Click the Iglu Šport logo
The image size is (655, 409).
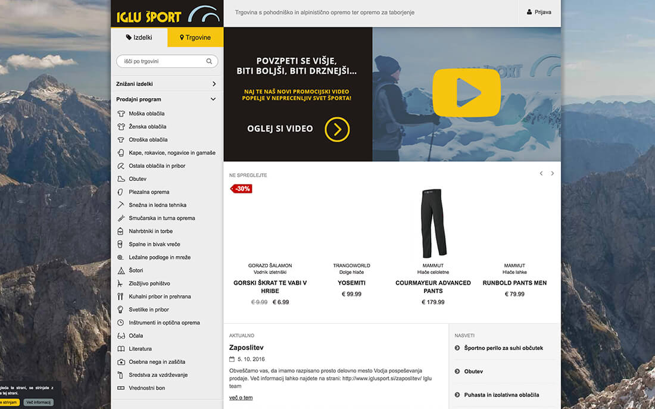[167, 14]
